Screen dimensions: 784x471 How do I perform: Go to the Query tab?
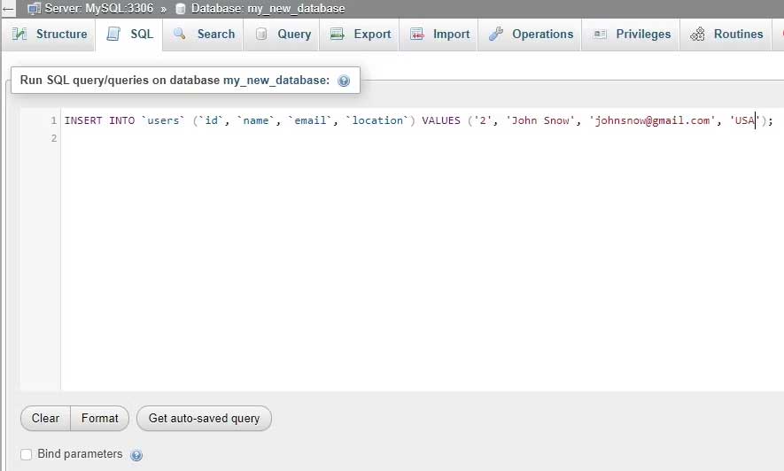click(282, 34)
